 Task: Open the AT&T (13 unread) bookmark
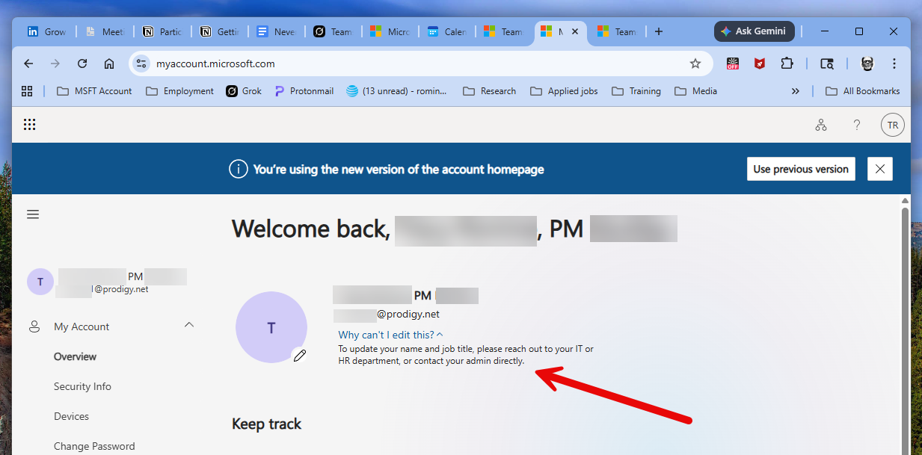point(397,91)
